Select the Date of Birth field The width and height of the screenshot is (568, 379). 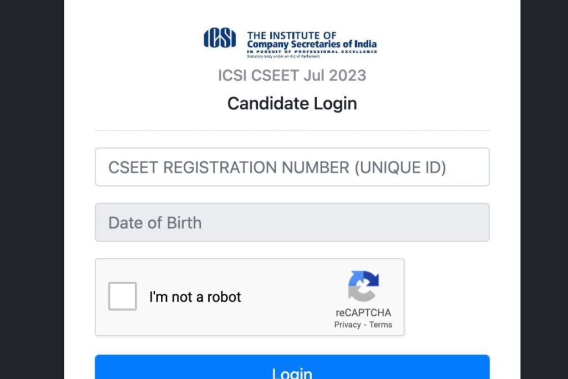[292, 223]
